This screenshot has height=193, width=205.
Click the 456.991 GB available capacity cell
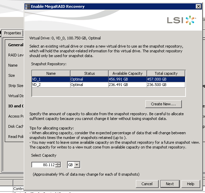[128, 79]
